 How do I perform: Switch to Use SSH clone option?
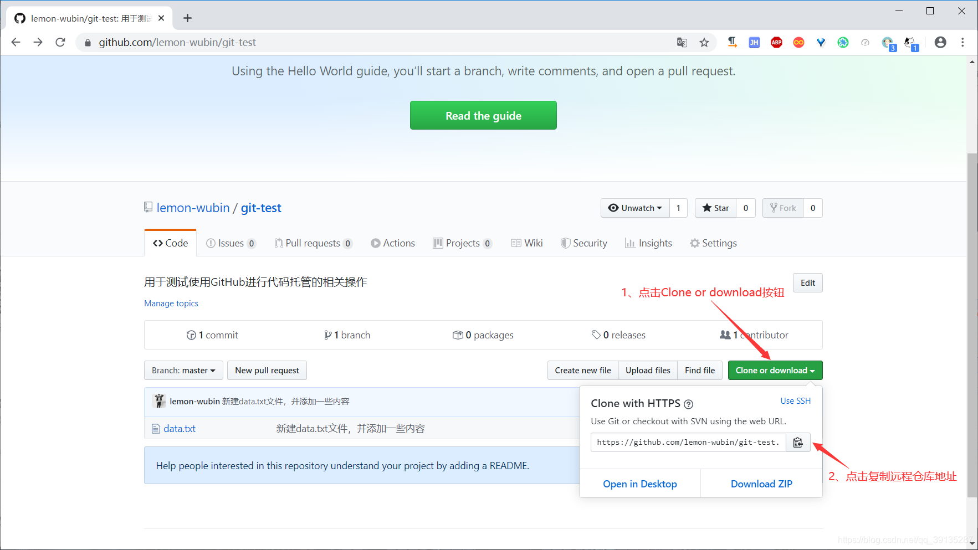pos(795,401)
